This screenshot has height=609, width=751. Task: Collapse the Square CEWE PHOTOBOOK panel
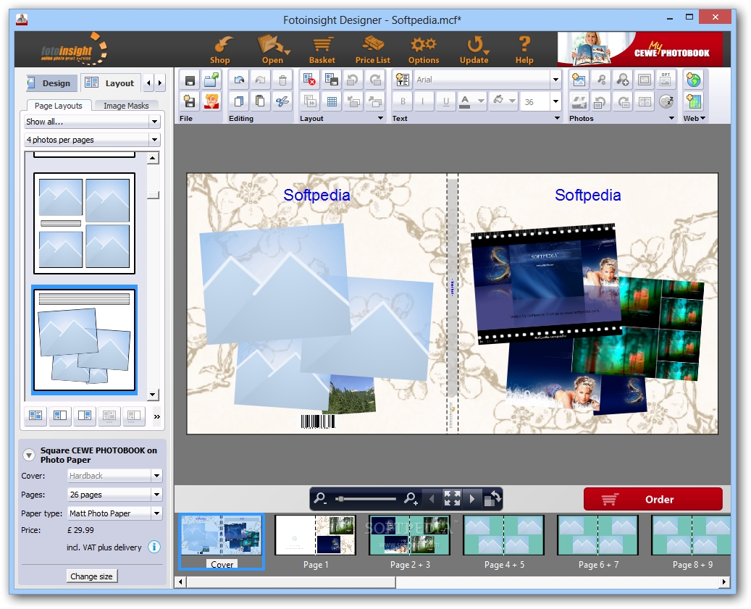point(29,455)
